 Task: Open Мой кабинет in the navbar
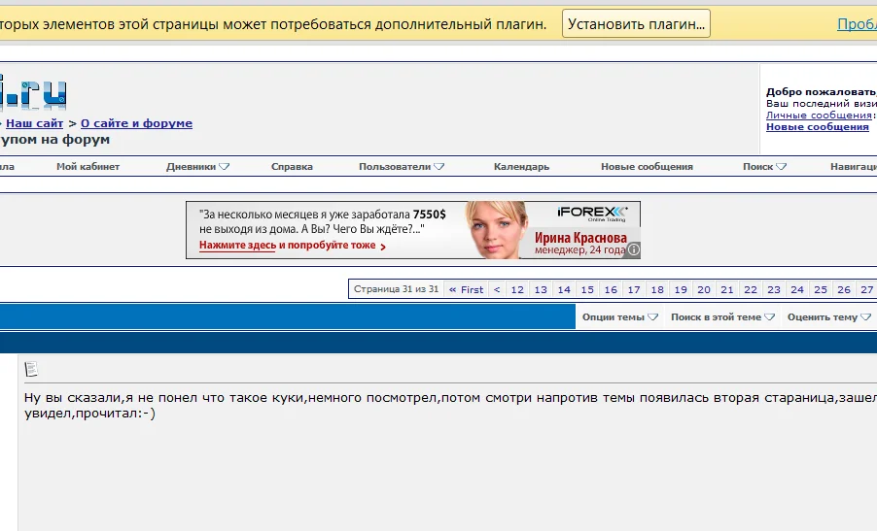click(x=88, y=166)
